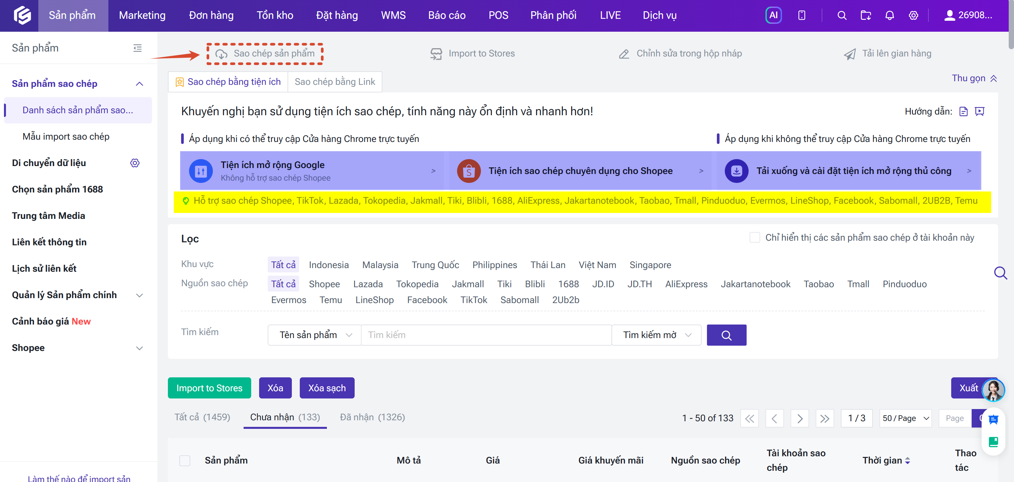Open the WMS top menu
The width and height of the screenshot is (1014, 482).
pos(393,15)
